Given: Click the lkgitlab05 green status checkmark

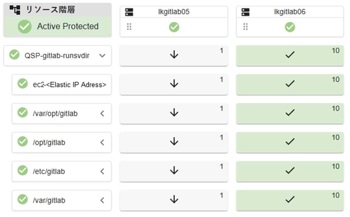Looking at the screenshot, I should (174, 27).
